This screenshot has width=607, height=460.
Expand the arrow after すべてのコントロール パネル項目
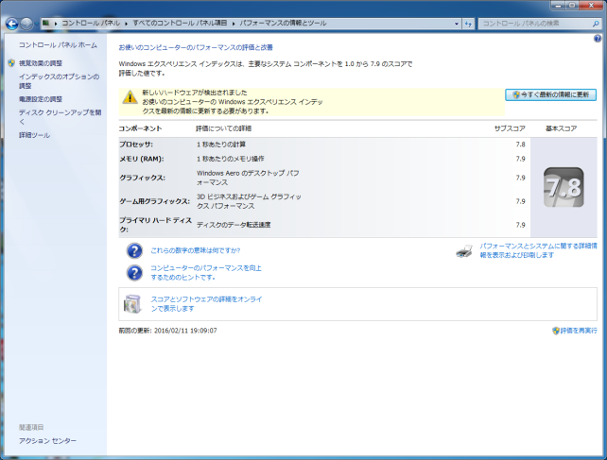coord(234,24)
